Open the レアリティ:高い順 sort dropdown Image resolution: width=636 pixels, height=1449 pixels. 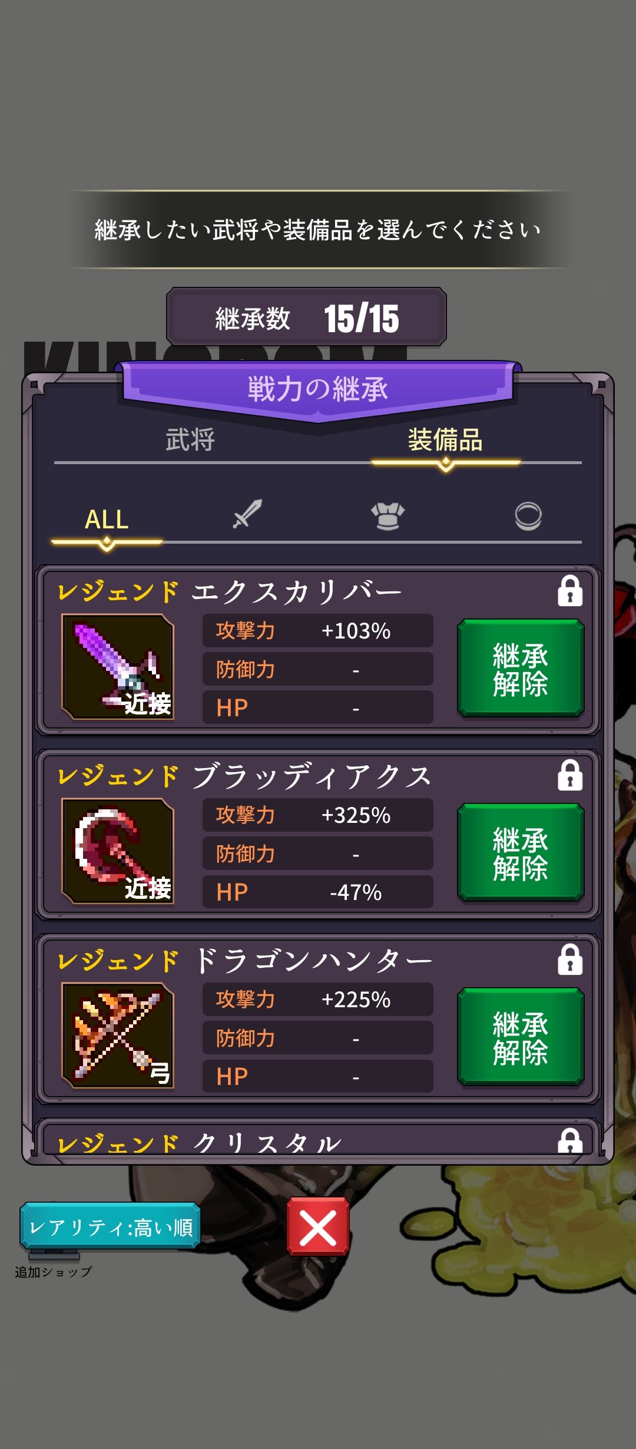111,1228
